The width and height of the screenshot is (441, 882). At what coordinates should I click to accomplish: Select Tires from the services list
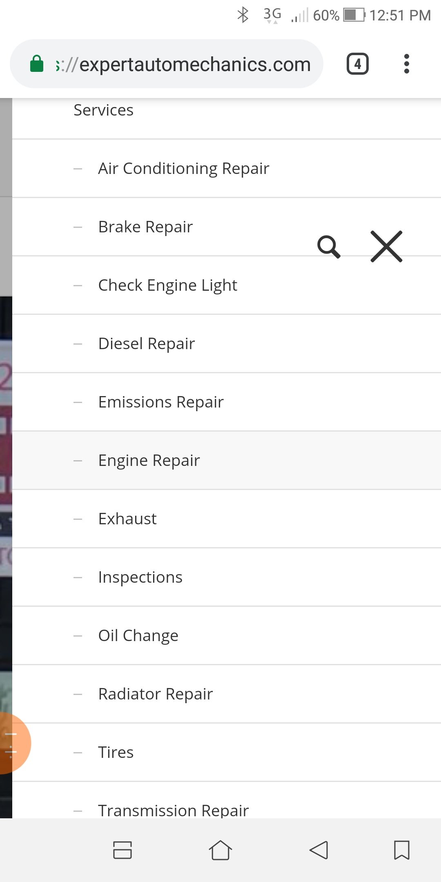[x=227, y=753]
